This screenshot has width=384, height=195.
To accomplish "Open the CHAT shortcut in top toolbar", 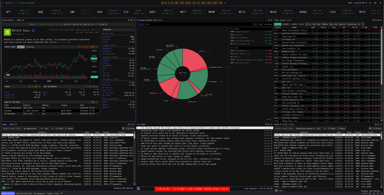I will pos(182,3).
